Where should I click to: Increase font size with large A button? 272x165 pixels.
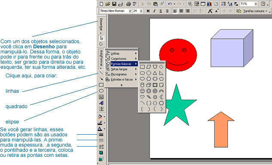(x=210, y=11)
